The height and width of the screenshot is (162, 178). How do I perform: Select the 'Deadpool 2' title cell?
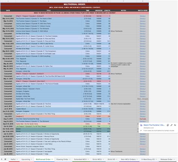pyautogui.click(x=48, y=116)
